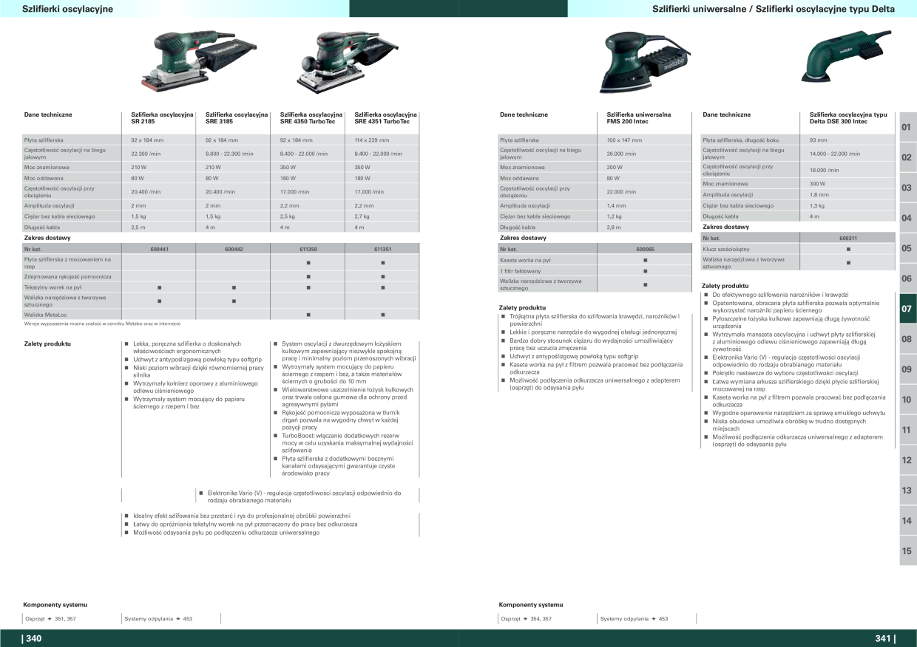This screenshot has height=647, width=917.
Task: Click column heading 'Szlifierka uniwersalna FMS 200 Intec'
Action: point(639,117)
